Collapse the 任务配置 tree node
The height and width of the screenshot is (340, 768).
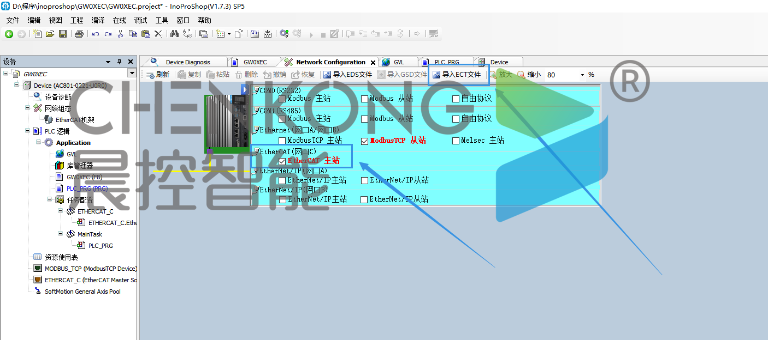(x=50, y=199)
